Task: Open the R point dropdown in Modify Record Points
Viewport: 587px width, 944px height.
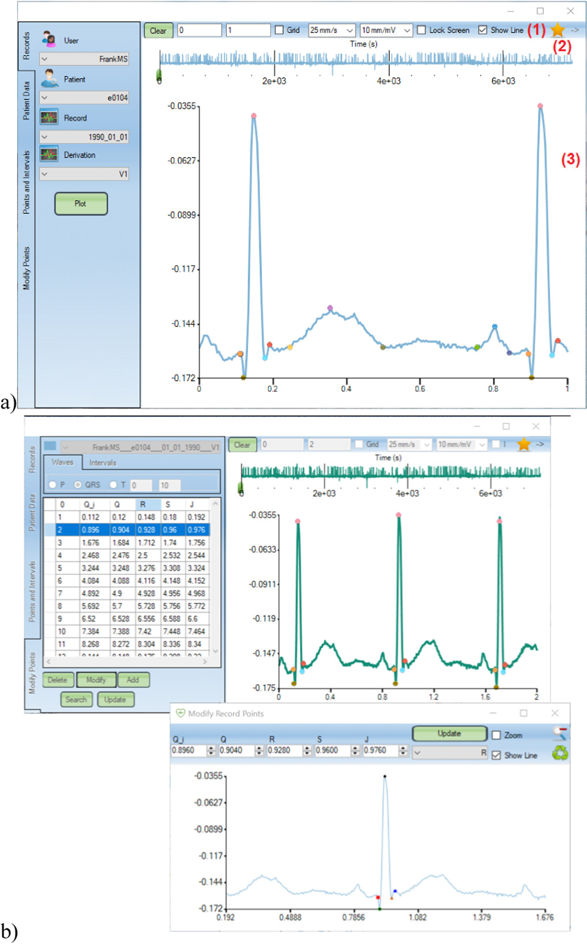Action: pos(450,753)
